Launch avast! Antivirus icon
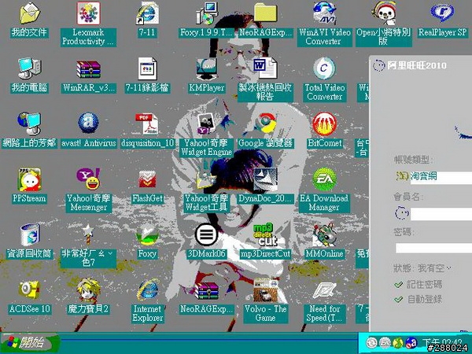The height and width of the screenshot is (354, 472). [x=88, y=124]
